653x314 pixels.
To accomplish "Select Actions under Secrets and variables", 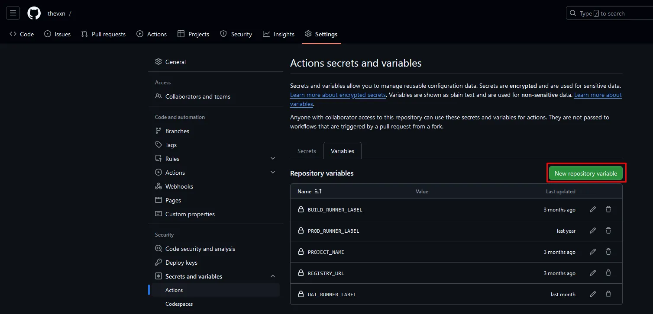I will 216,290.
